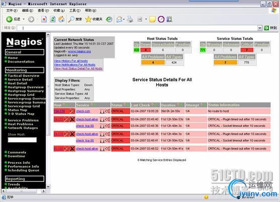
Task: Open View History For all hosts link
Action: 71,61
